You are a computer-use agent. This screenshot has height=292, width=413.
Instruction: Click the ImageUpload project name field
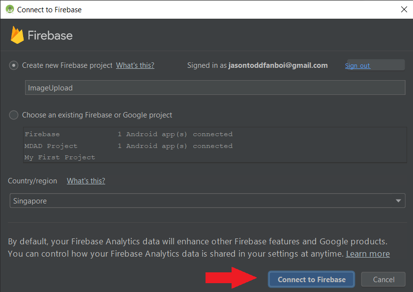coord(215,88)
